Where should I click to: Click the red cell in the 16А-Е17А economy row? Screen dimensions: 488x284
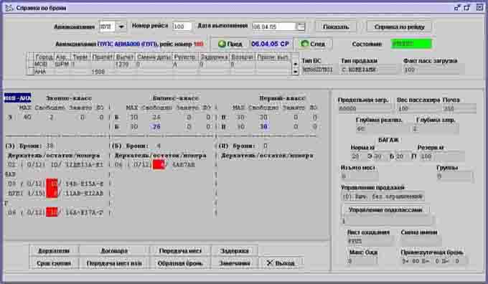[52, 212]
